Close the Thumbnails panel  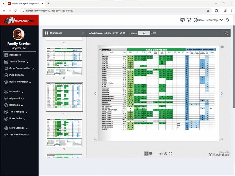[83, 33]
